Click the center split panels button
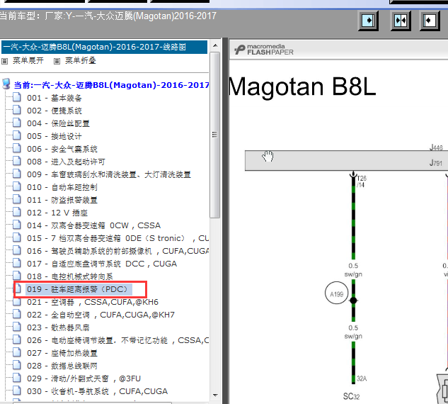Viewport: 448px width, 404px height. (x=401, y=21)
